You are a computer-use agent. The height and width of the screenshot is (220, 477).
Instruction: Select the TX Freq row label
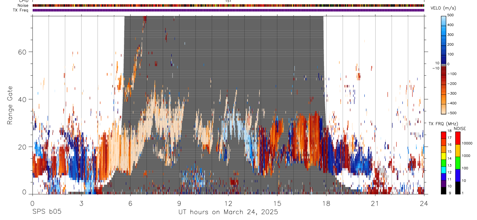click(21, 10)
